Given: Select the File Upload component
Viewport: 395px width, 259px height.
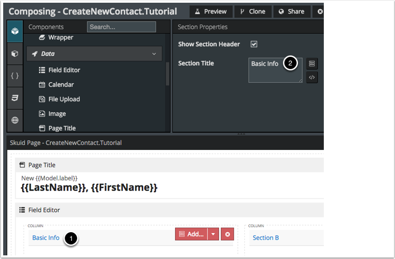Looking at the screenshot, I should point(64,99).
